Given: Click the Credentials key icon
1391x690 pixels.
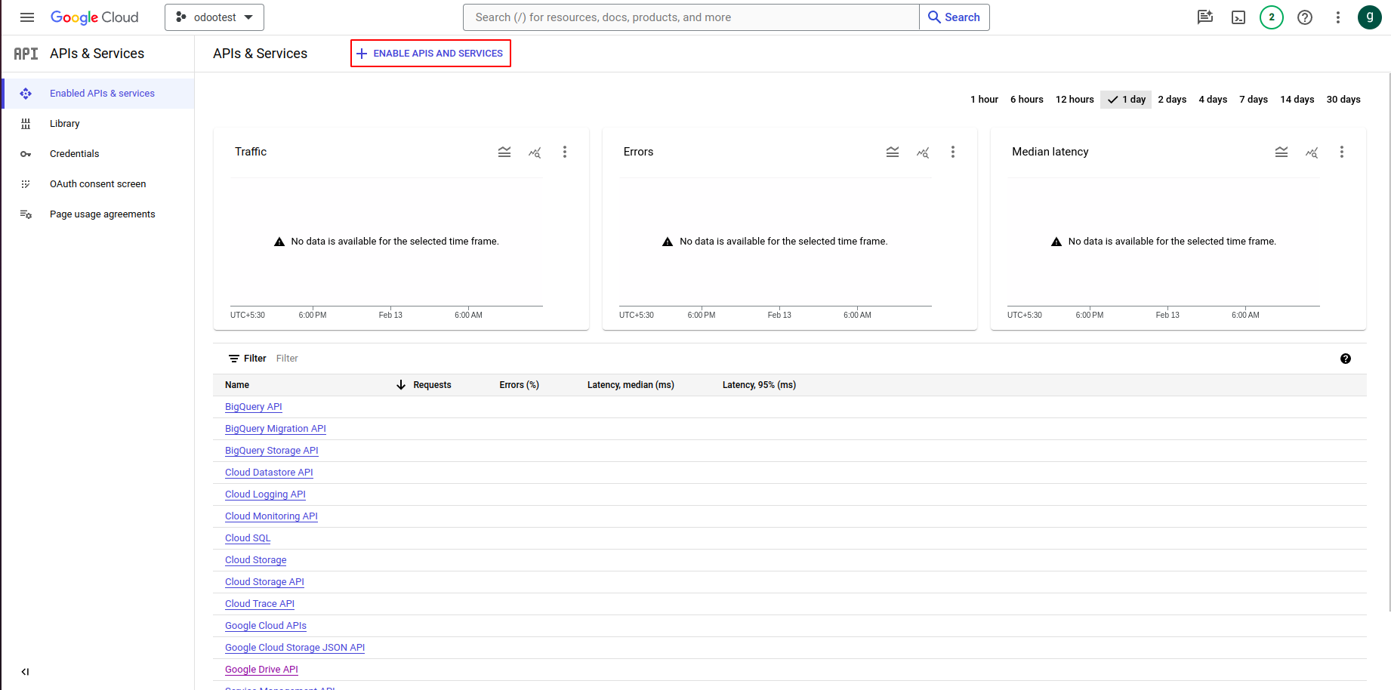Looking at the screenshot, I should (x=26, y=154).
